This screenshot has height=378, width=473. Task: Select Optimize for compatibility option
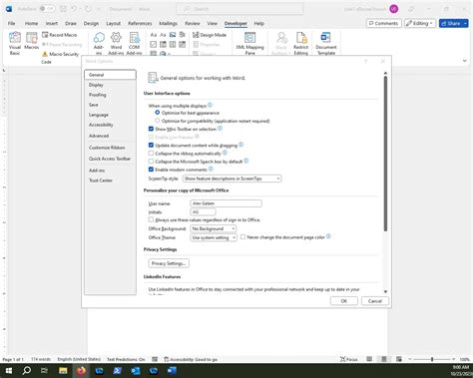click(158, 121)
